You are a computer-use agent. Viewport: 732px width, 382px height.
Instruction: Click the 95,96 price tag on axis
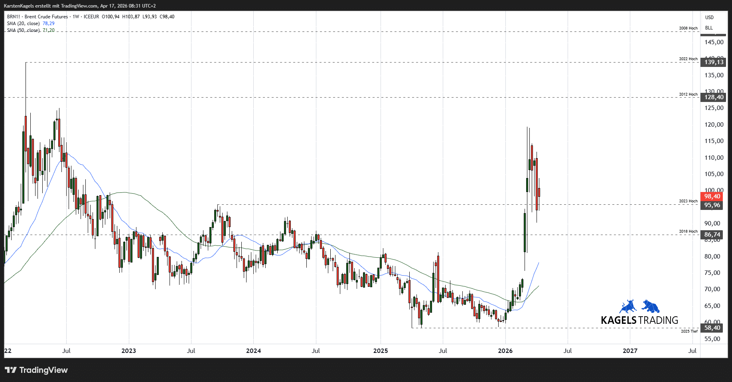712,205
